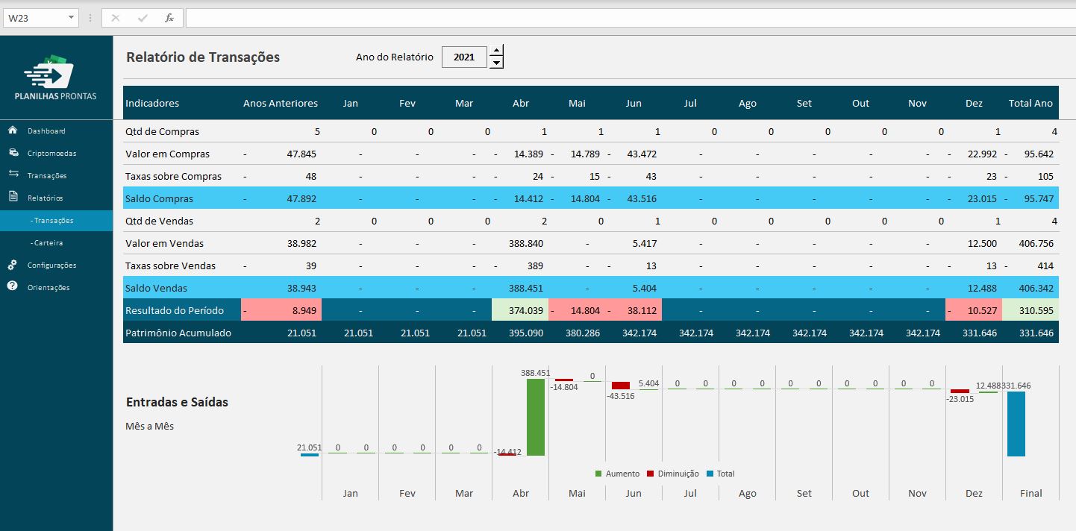Click the Transações arrows icon in sidebar
Screen dimensions: 1076x531
click(13, 175)
